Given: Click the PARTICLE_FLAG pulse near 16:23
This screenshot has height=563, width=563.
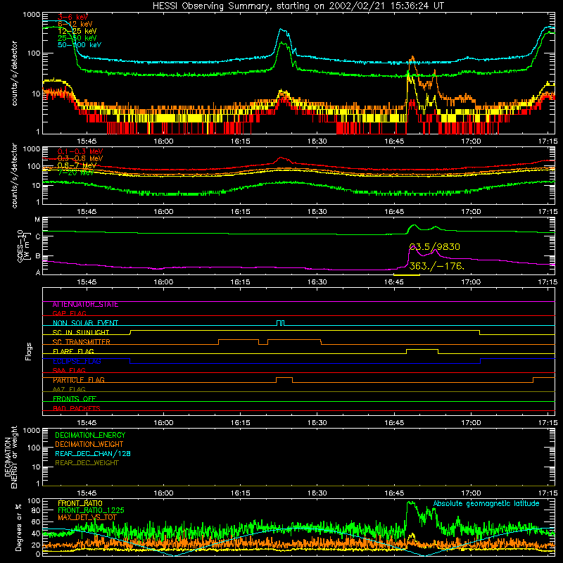Looking at the screenshot, I should (x=284, y=378).
